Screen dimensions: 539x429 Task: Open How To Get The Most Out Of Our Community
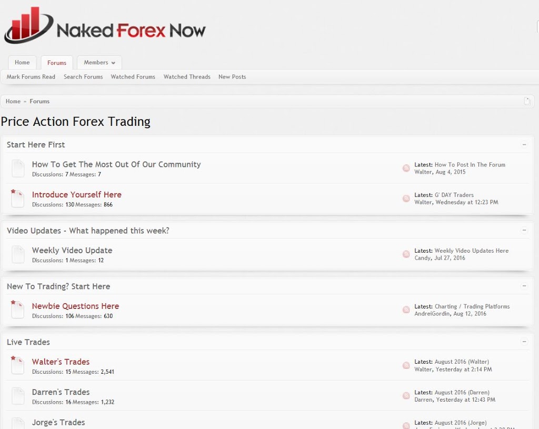[x=116, y=164]
